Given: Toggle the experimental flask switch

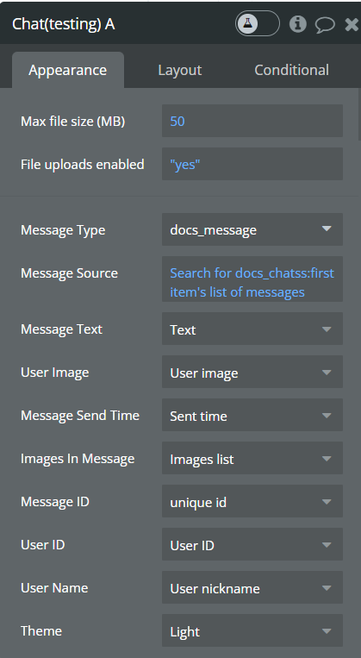Looking at the screenshot, I should pos(257,23).
